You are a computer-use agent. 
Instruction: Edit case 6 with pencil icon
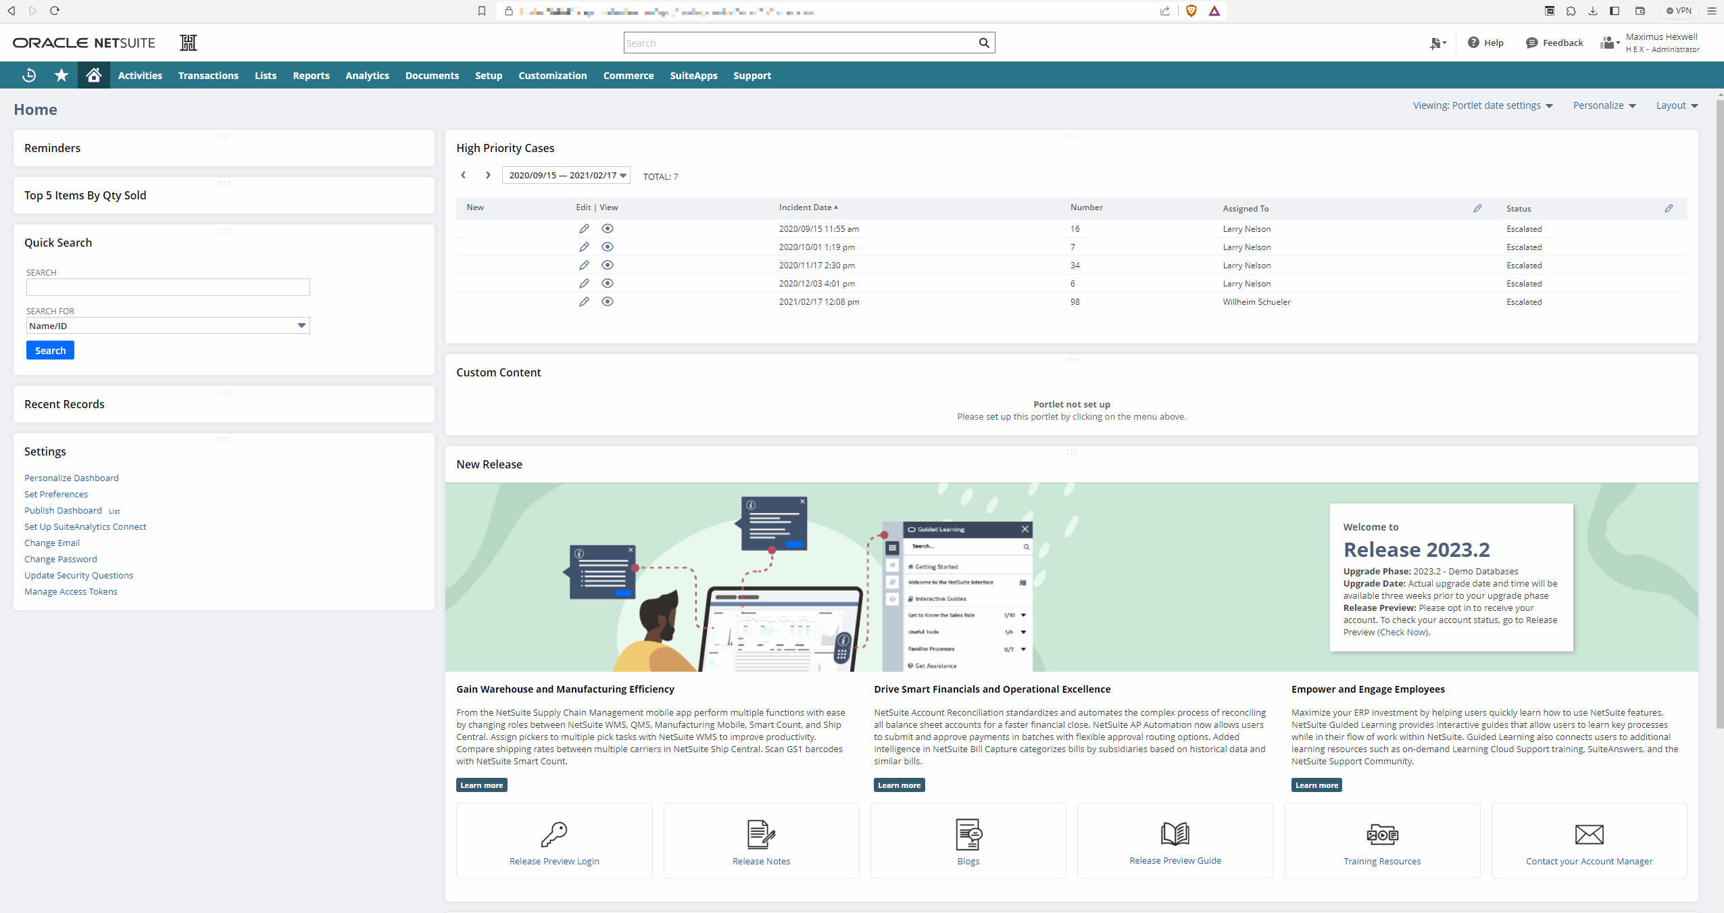click(584, 284)
